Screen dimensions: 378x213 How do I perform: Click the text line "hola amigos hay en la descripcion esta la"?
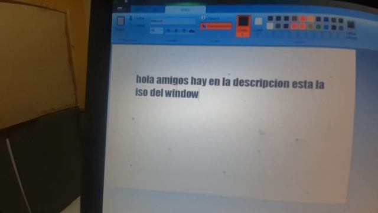point(230,82)
